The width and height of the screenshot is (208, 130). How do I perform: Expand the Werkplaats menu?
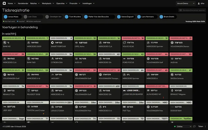(48, 3)
